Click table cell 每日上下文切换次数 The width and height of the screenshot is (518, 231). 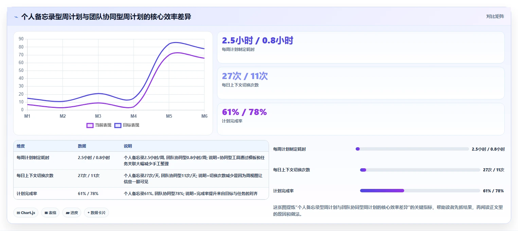35,176
